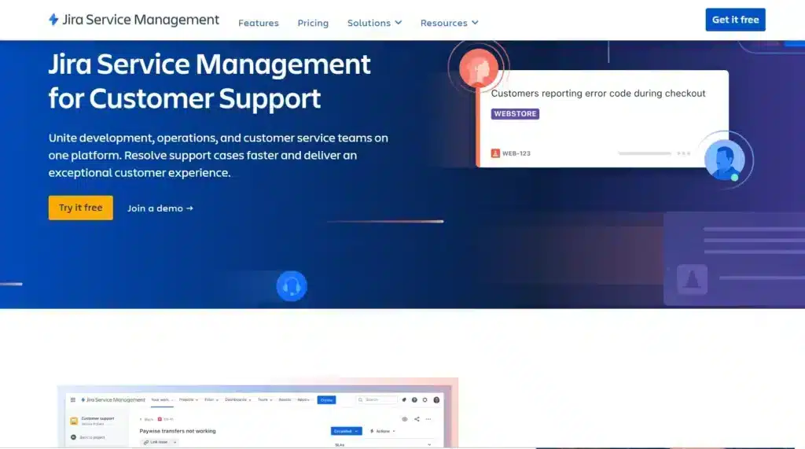Expand the Resources dropdown menu
This screenshot has height=449, width=805.
click(x=449, y=23)
